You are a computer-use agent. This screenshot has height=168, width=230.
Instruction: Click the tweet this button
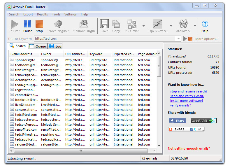[x=203, y=120]
